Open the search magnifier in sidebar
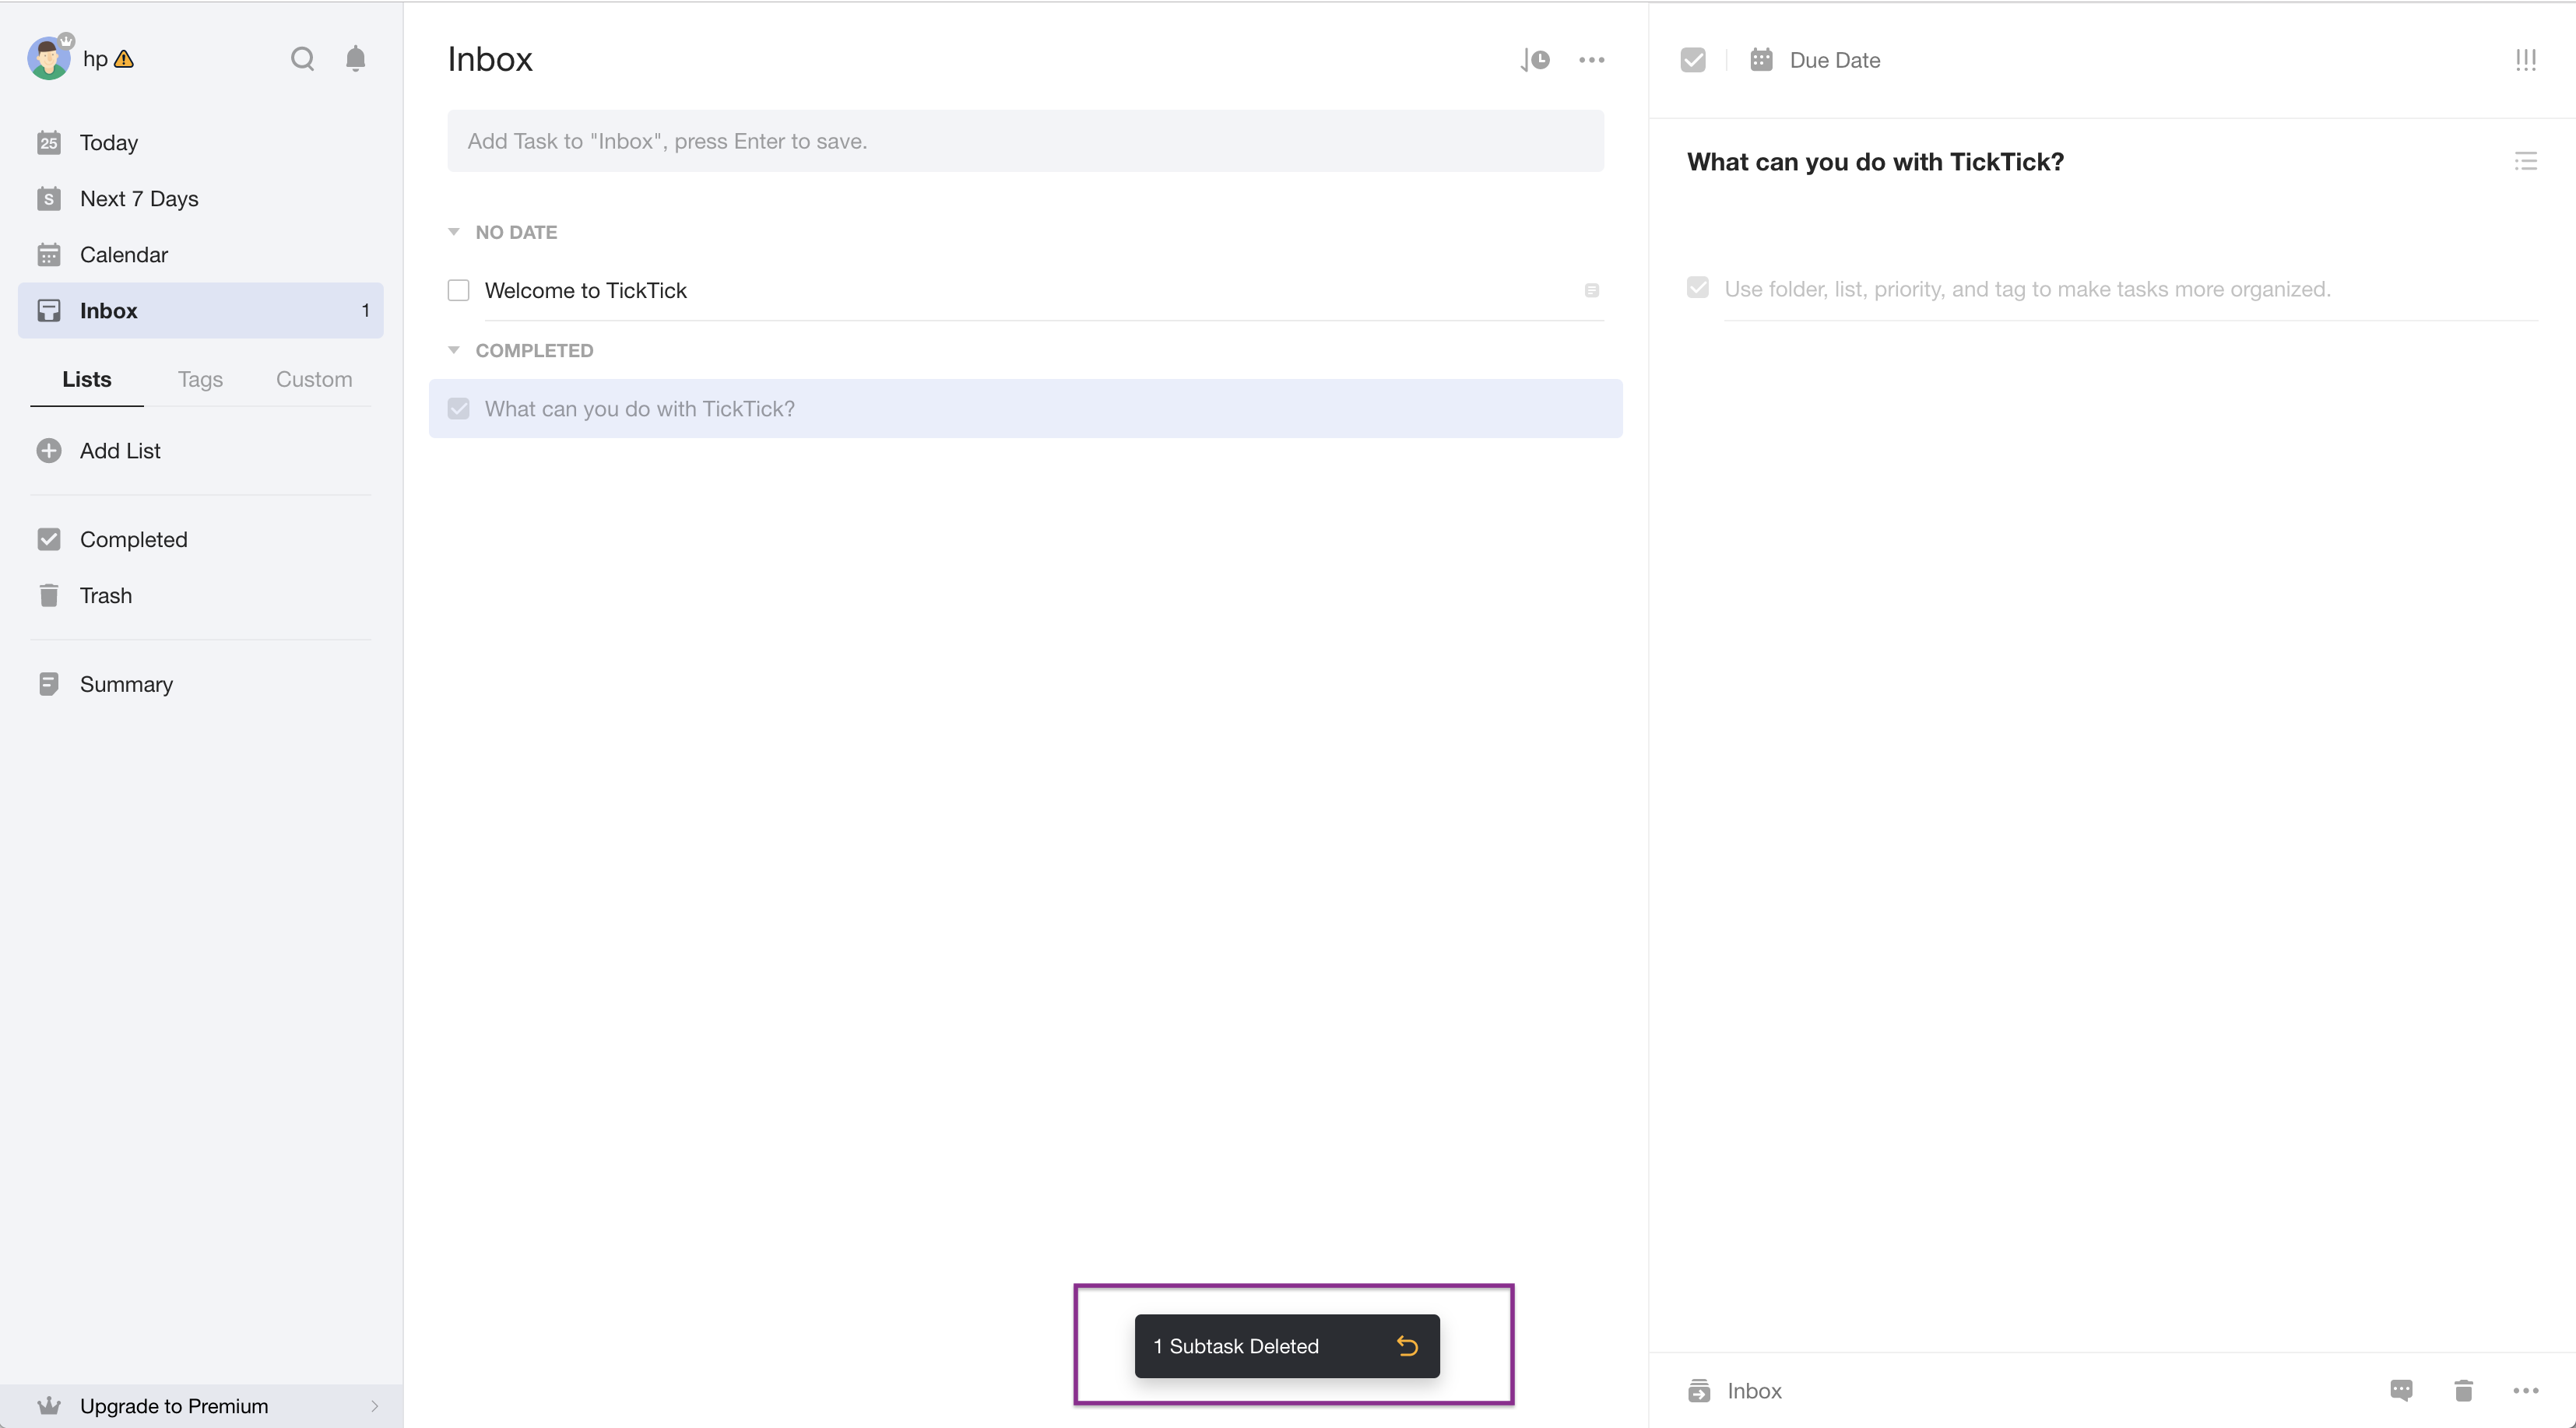This screenshot has height=1428, width=2576. tap(302, 59)
